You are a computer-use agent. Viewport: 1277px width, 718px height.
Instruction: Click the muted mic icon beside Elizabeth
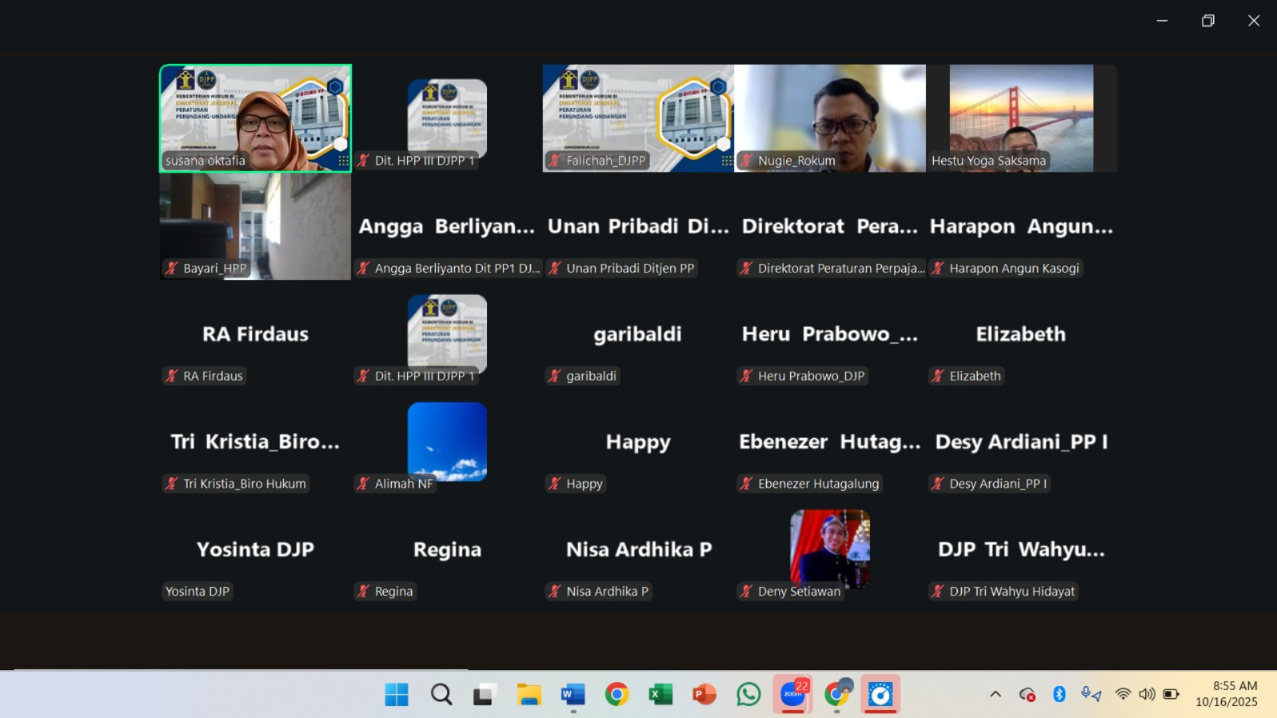(x=938, y=376)
